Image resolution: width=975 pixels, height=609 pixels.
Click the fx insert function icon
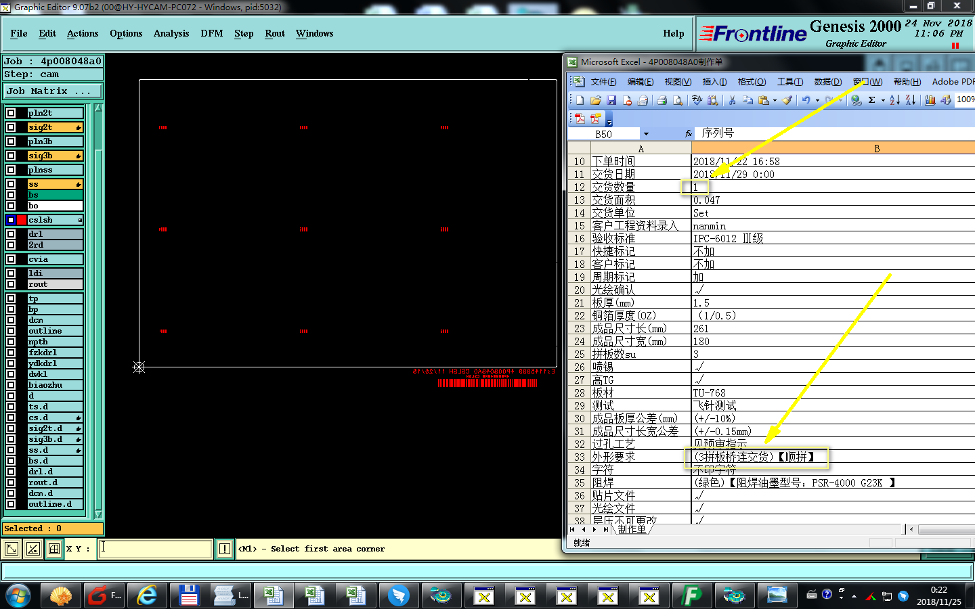click(688, 134)
